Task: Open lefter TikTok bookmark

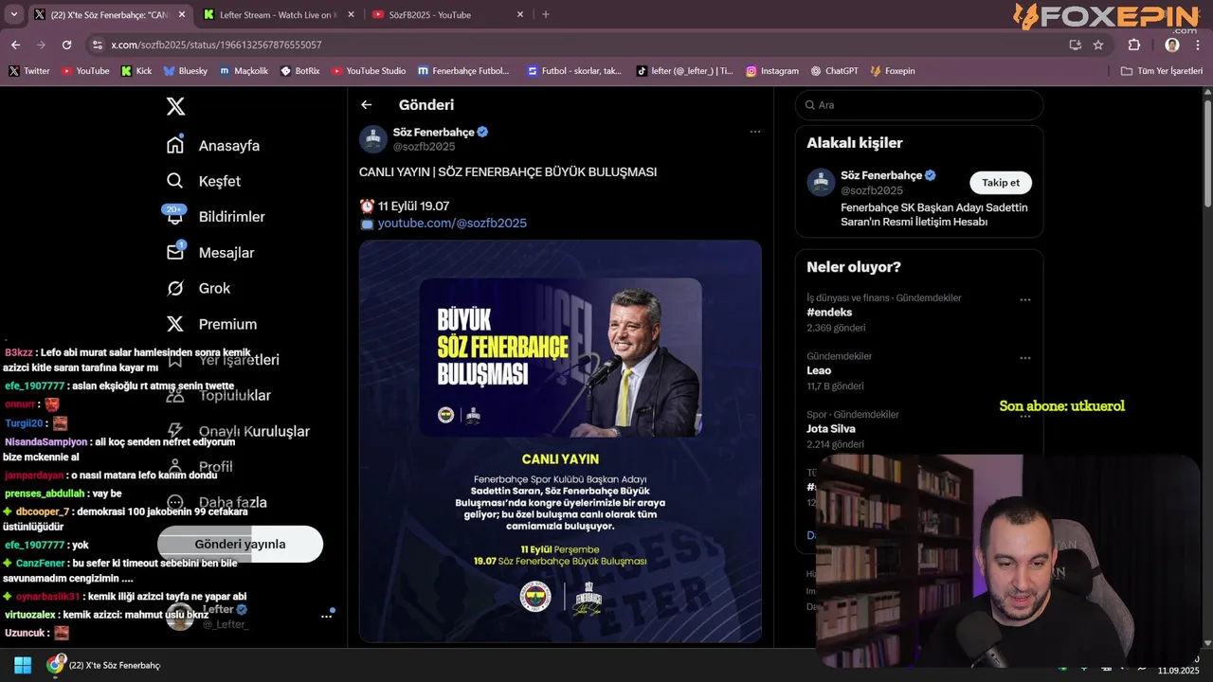Action: pyautogui.click(x=684, y=71)
